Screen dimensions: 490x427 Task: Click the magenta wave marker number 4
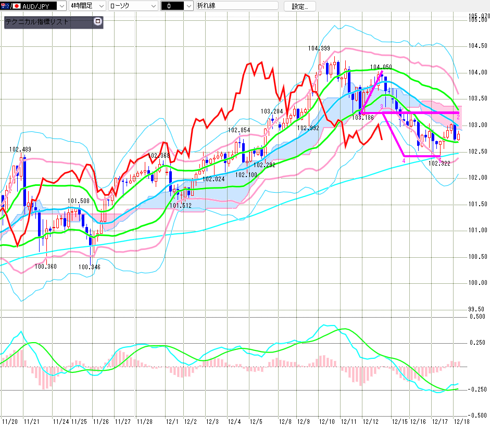pyautogui.click(x=404, y=161)
